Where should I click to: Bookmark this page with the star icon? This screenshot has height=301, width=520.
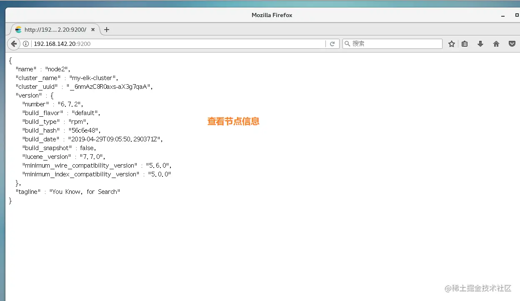(x=452, y=43)
